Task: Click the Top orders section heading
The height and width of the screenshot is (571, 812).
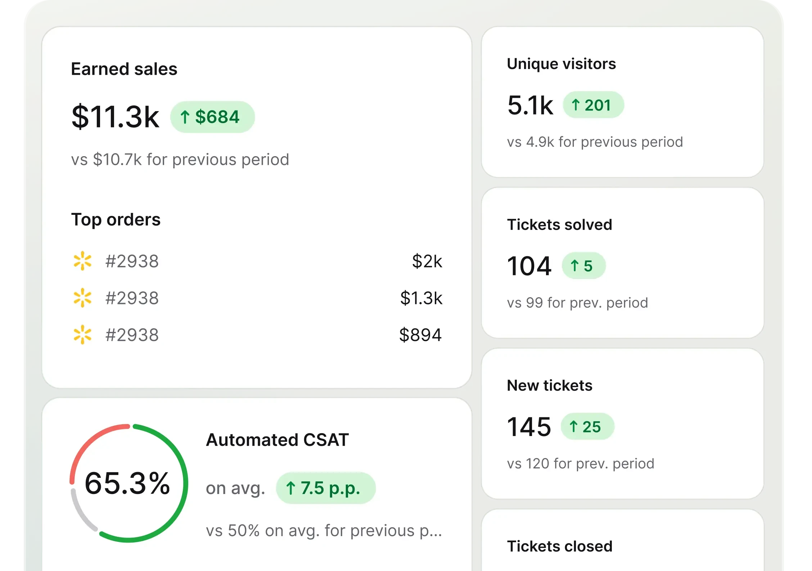Action: 116,219
